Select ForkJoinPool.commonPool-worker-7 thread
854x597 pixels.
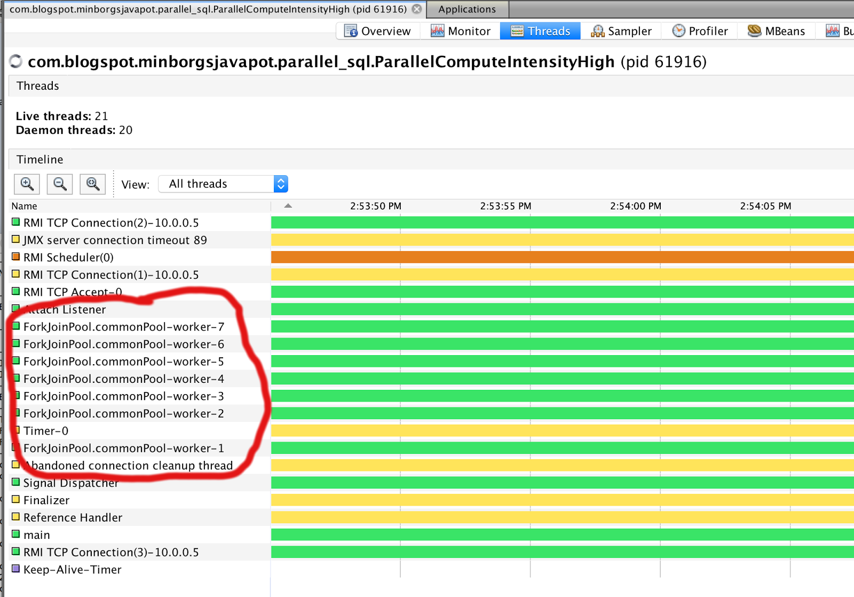coord(140,327)
